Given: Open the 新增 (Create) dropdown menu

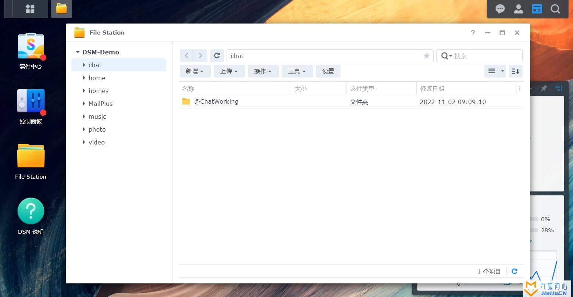Looking at the screenshot, I should 195,71.
